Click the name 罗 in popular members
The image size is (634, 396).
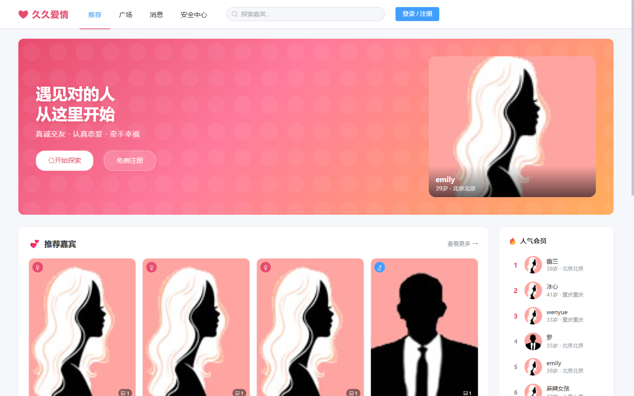point(549,338)
